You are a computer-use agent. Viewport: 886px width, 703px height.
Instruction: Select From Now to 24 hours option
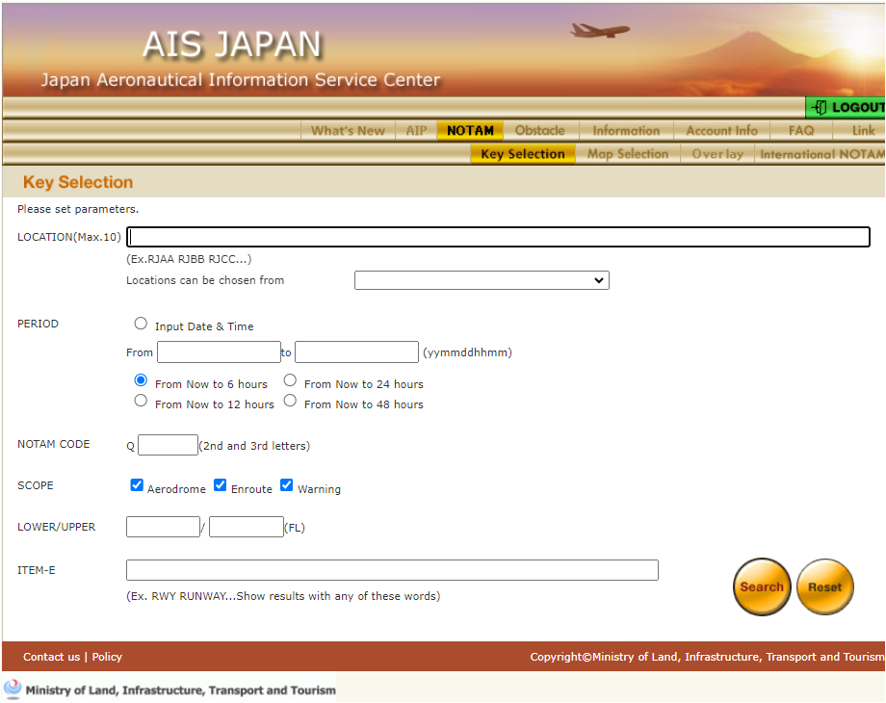pos(290,380)
